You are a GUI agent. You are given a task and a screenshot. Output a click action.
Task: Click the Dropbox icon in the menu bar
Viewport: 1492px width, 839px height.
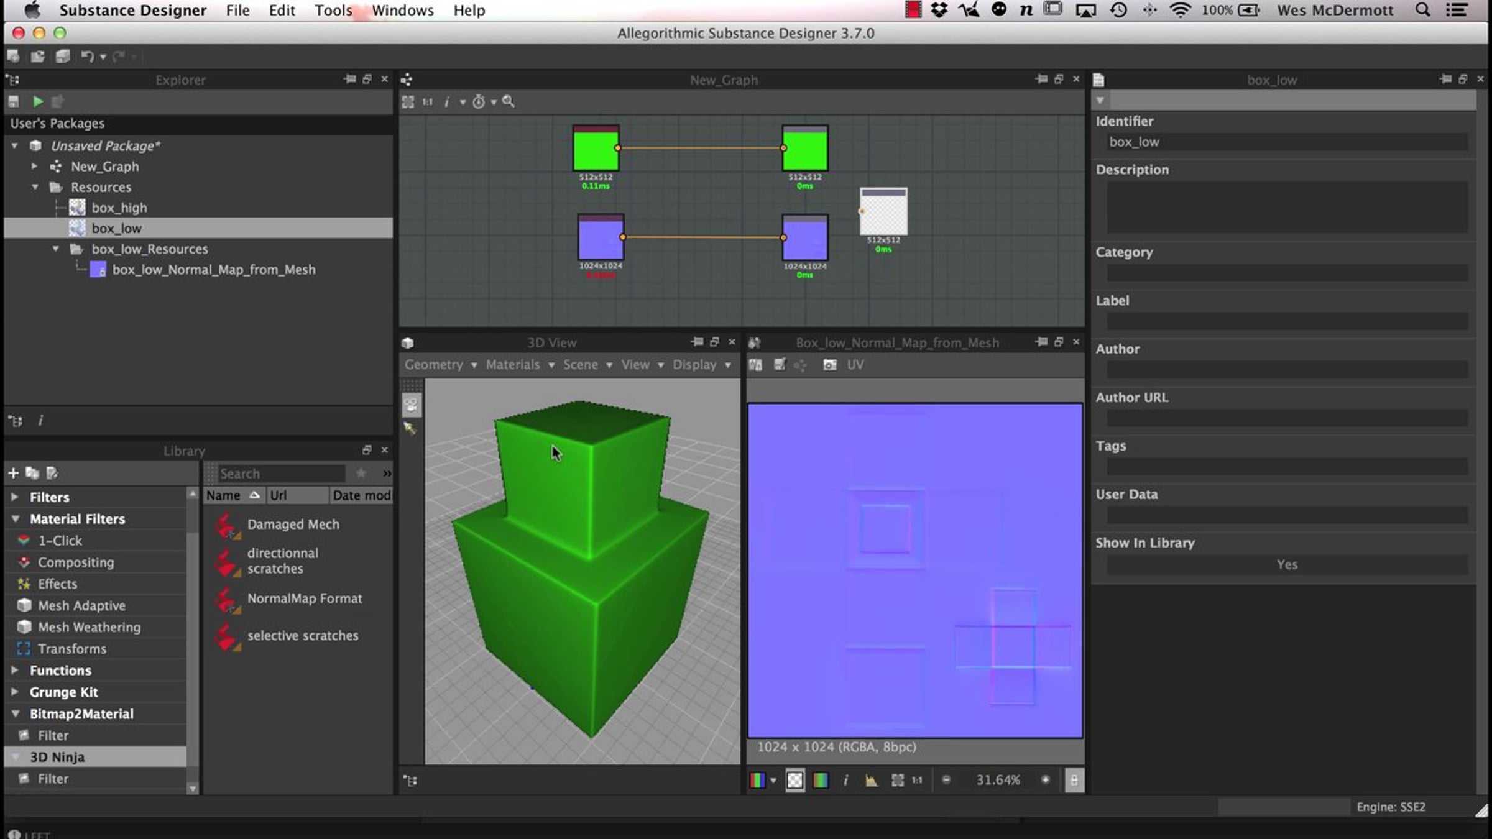pyautogui.click(x=939, y=10)
